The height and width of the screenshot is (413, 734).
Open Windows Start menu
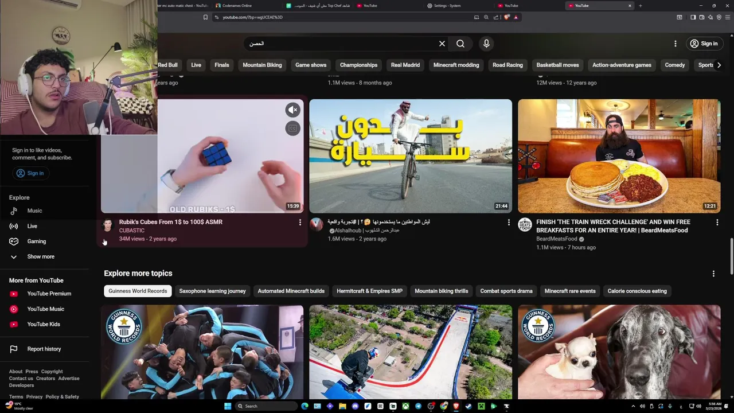pos(228,406)
